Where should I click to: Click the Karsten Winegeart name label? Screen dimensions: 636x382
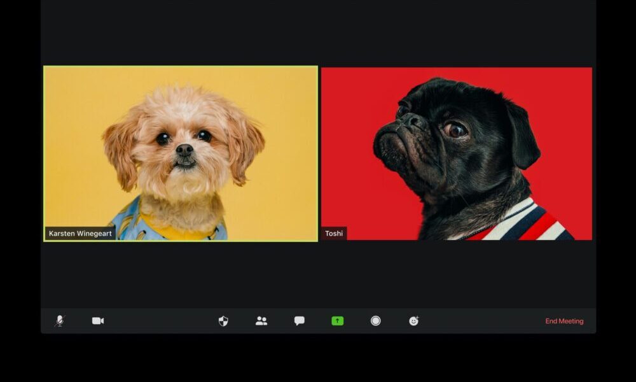click(x=80, y=234)
